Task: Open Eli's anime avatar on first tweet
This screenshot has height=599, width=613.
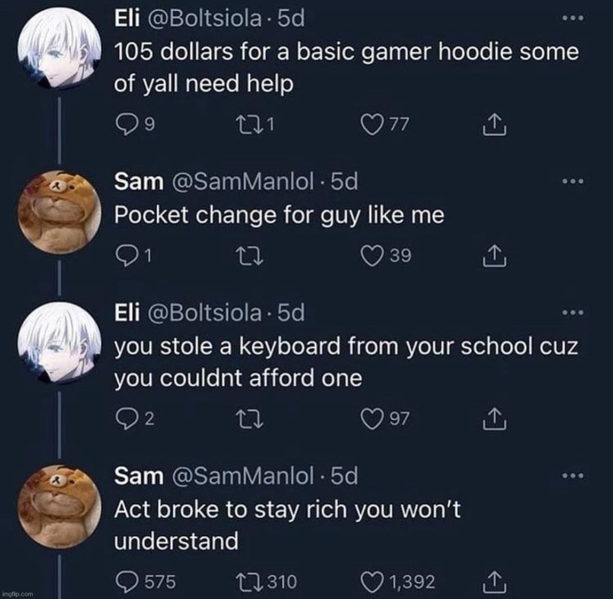Action: click(x=60, y=48)
